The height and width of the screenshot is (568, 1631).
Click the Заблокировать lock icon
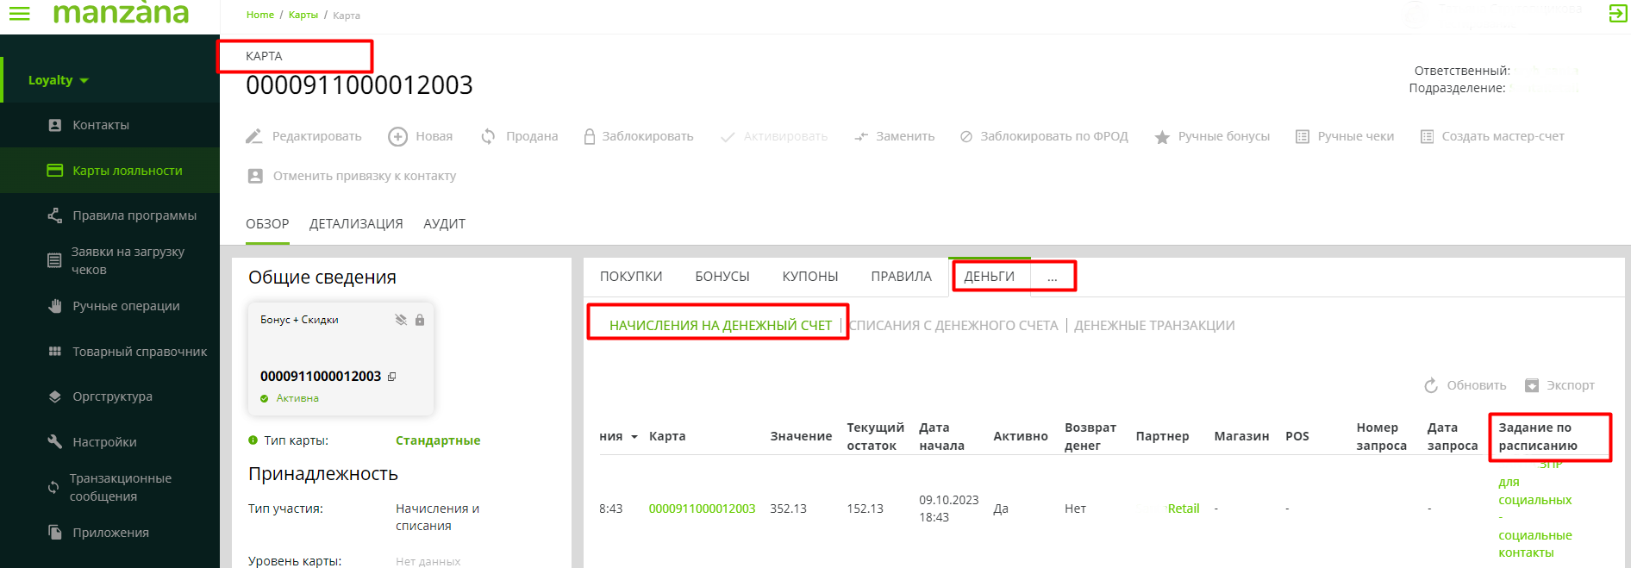(590, 136)
